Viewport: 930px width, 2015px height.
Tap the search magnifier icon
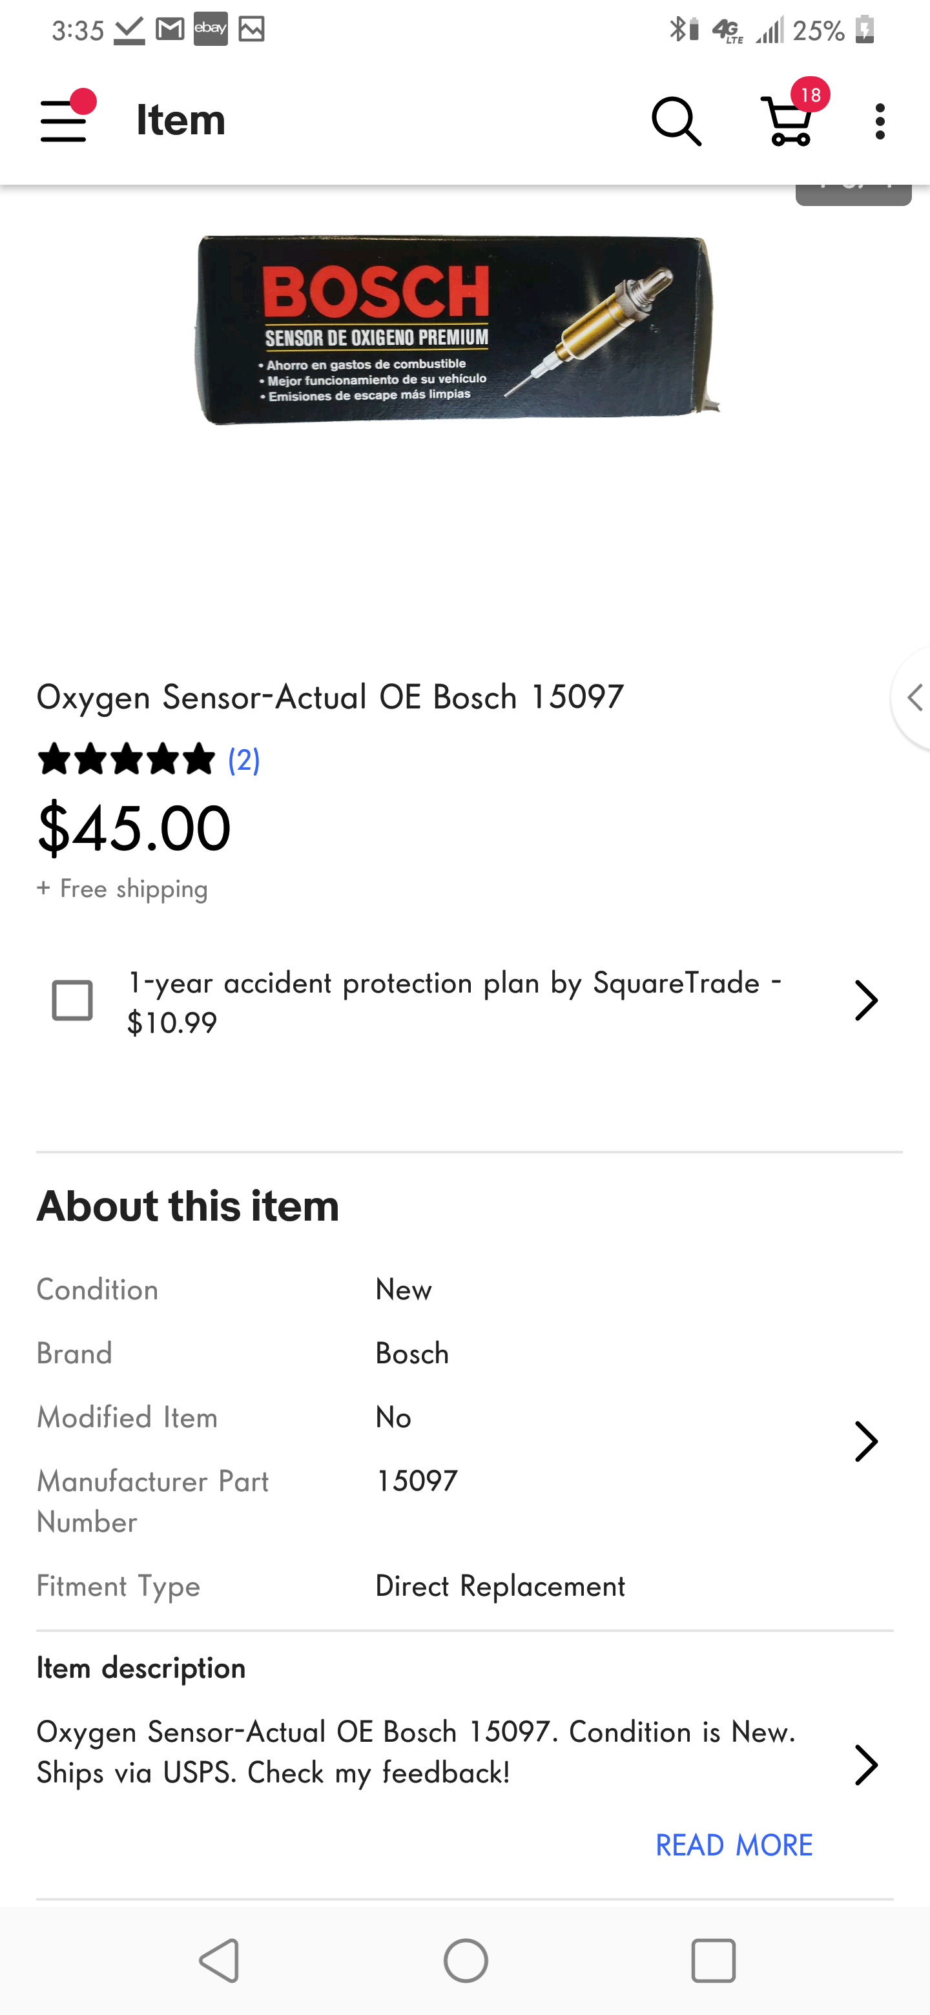676,121
